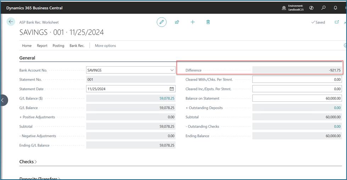The image size is (347, 180).
Task: Delete the worksheet with trash icon
Action: pos(208,22)
